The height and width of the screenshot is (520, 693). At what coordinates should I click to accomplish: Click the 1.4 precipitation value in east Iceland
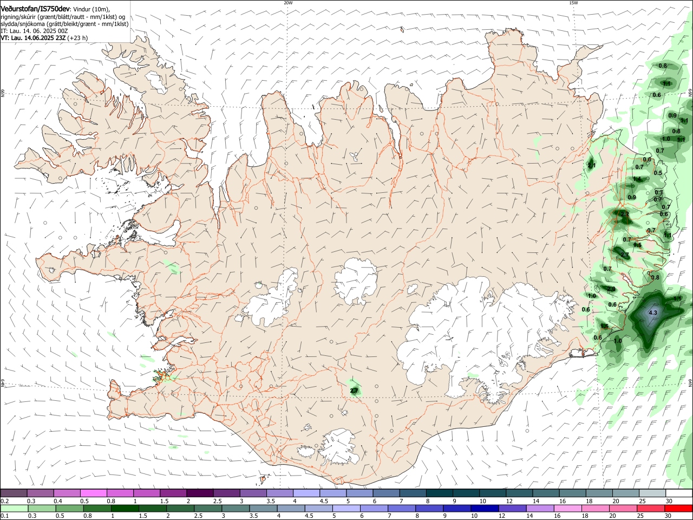pos(637,179)
